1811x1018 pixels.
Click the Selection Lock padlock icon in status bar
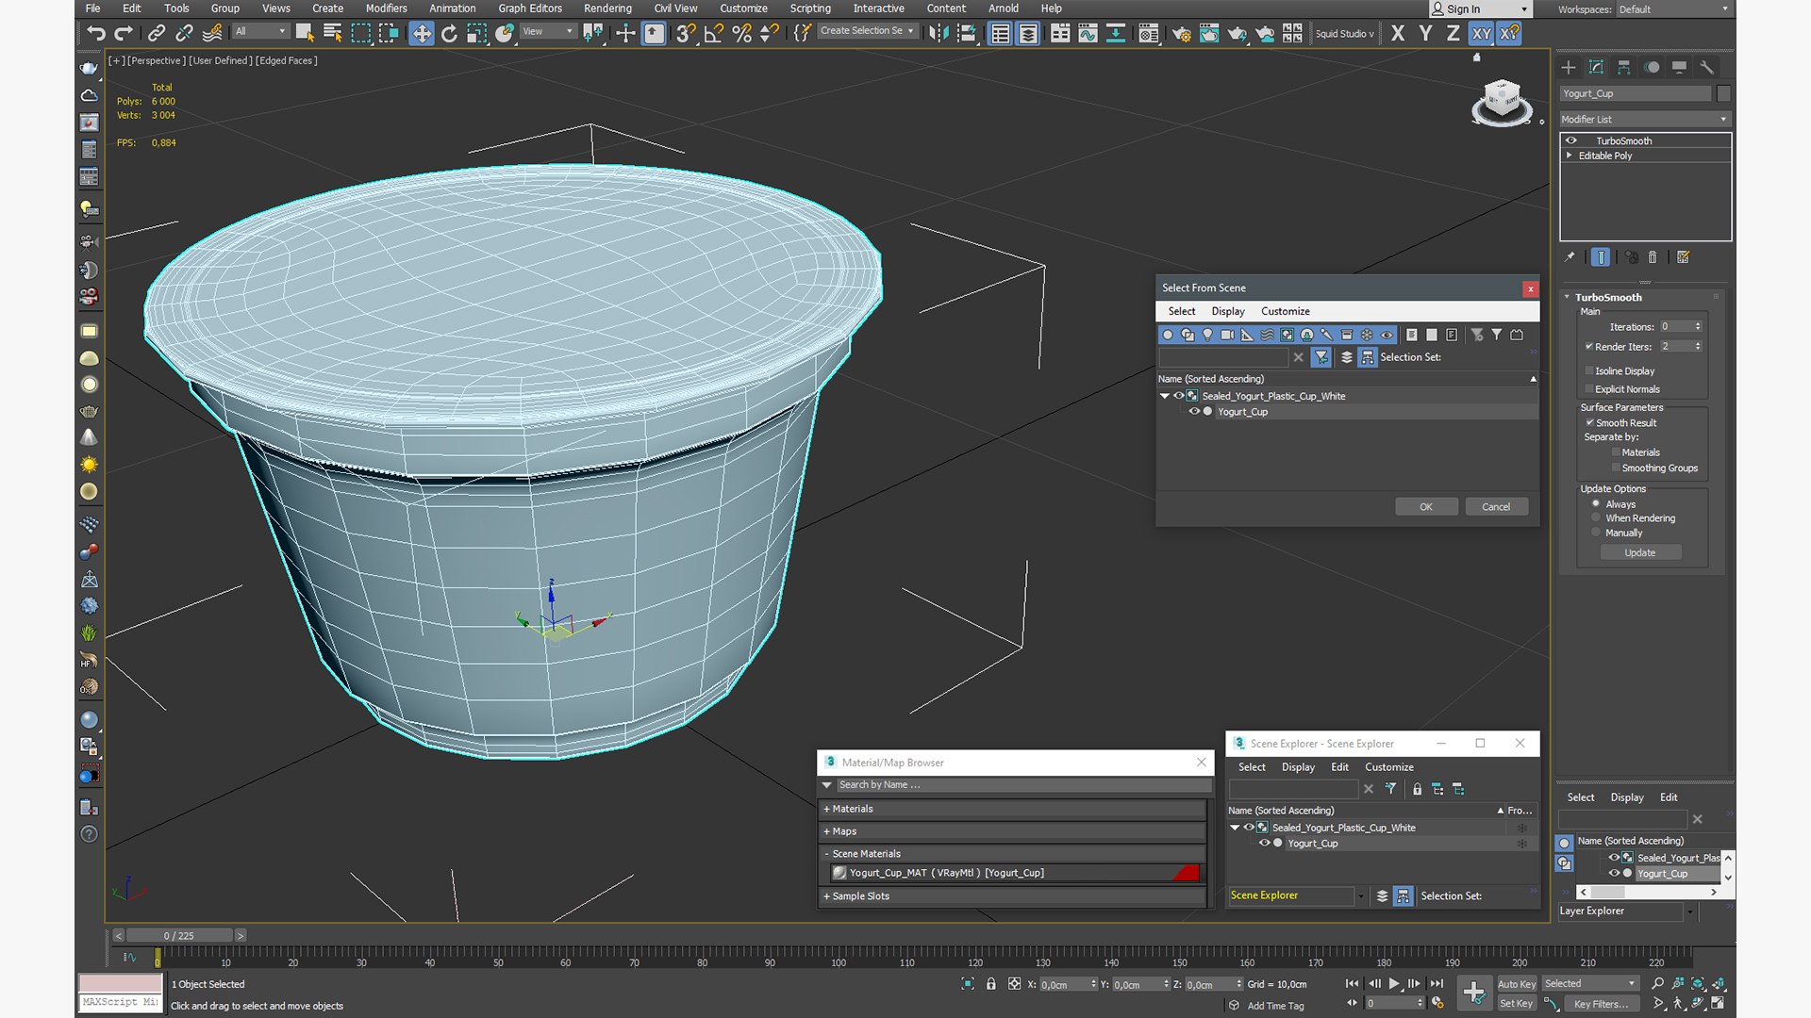(x=990, y=983)
